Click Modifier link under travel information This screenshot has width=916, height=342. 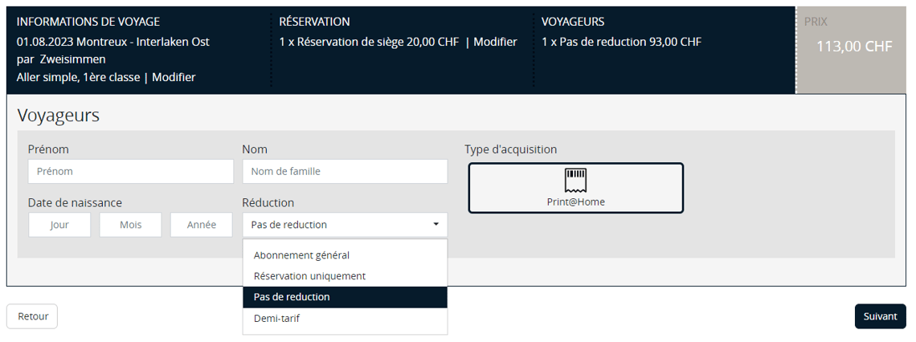(x=174, y=77)
